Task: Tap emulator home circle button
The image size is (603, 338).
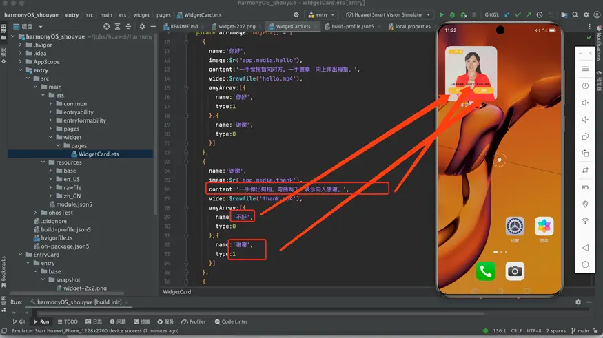Action: coord(585,264)
